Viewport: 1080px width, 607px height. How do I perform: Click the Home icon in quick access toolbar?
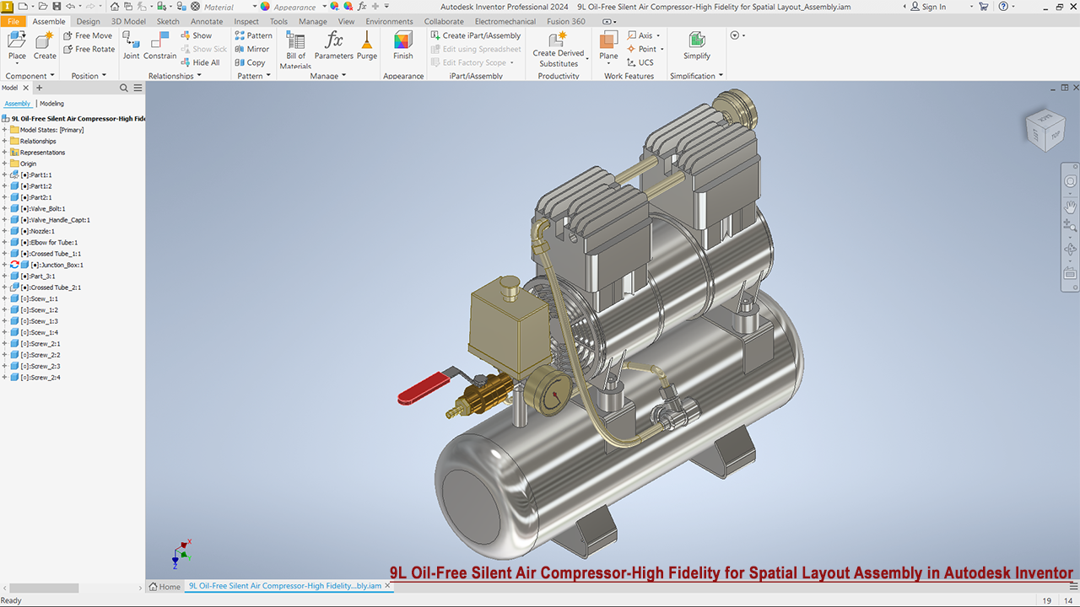[115, 7]
